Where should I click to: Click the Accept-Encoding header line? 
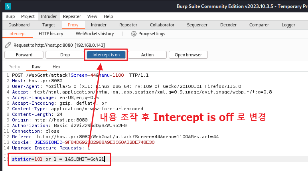59,103
